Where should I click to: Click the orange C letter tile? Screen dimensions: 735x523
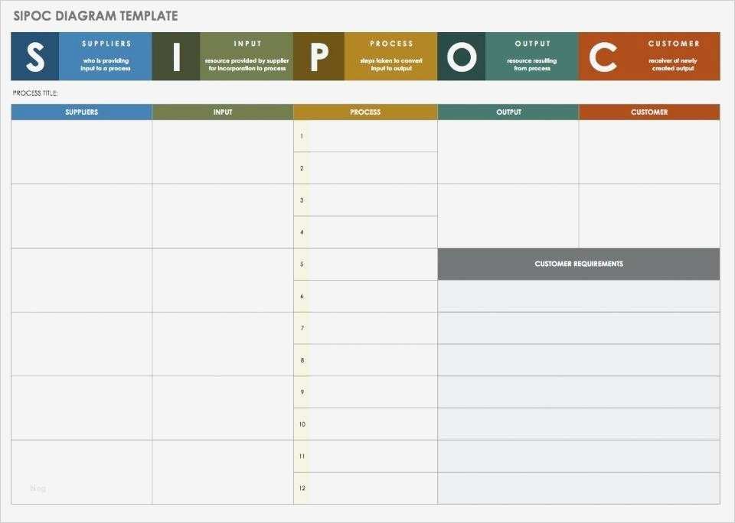[603, 57]
